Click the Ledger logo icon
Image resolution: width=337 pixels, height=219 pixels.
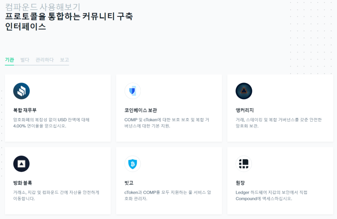[x=244, y=164]
